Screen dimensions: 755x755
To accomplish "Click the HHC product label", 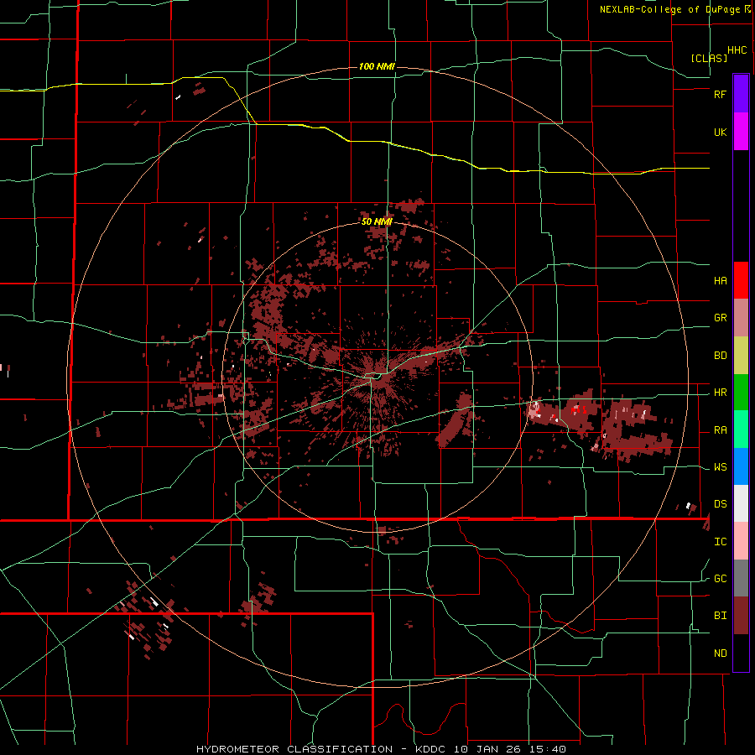I will click(x=737, y=50).
